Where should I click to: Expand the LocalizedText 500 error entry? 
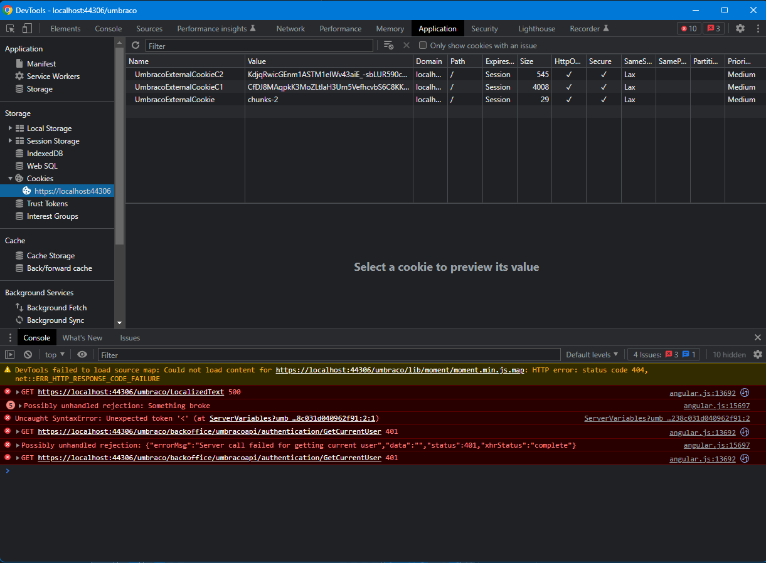18,392
